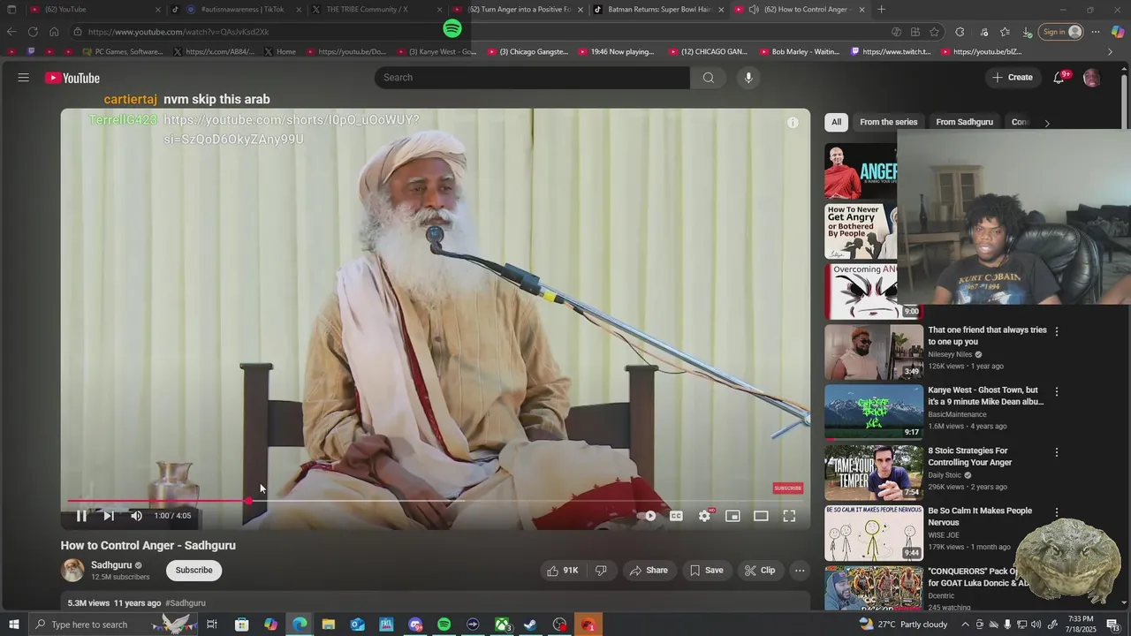Open the Create menu
Image resolution: width=1131 pixels, height=636 pixels.
[x=1013, y=78]
